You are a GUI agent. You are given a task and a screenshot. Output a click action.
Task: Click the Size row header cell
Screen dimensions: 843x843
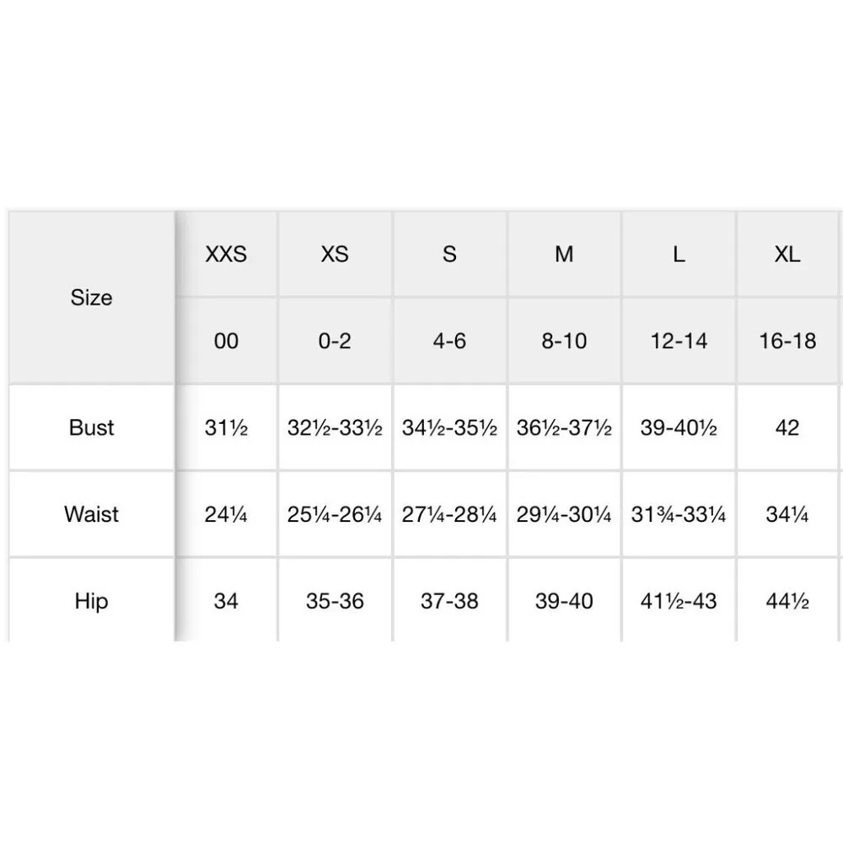[91, 298]
